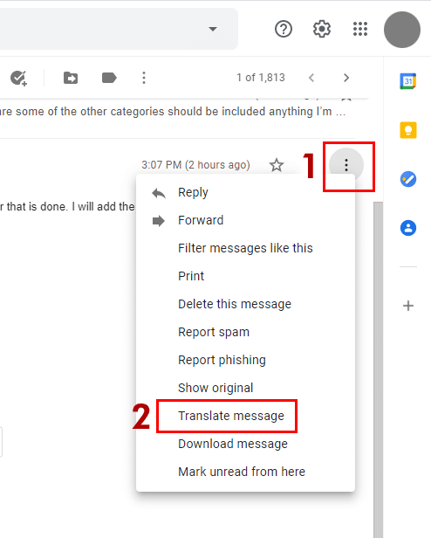This screenshot has height=538, width=431.
Task: Show search options dropdown arrow
Action: click(x=213, y=29)
